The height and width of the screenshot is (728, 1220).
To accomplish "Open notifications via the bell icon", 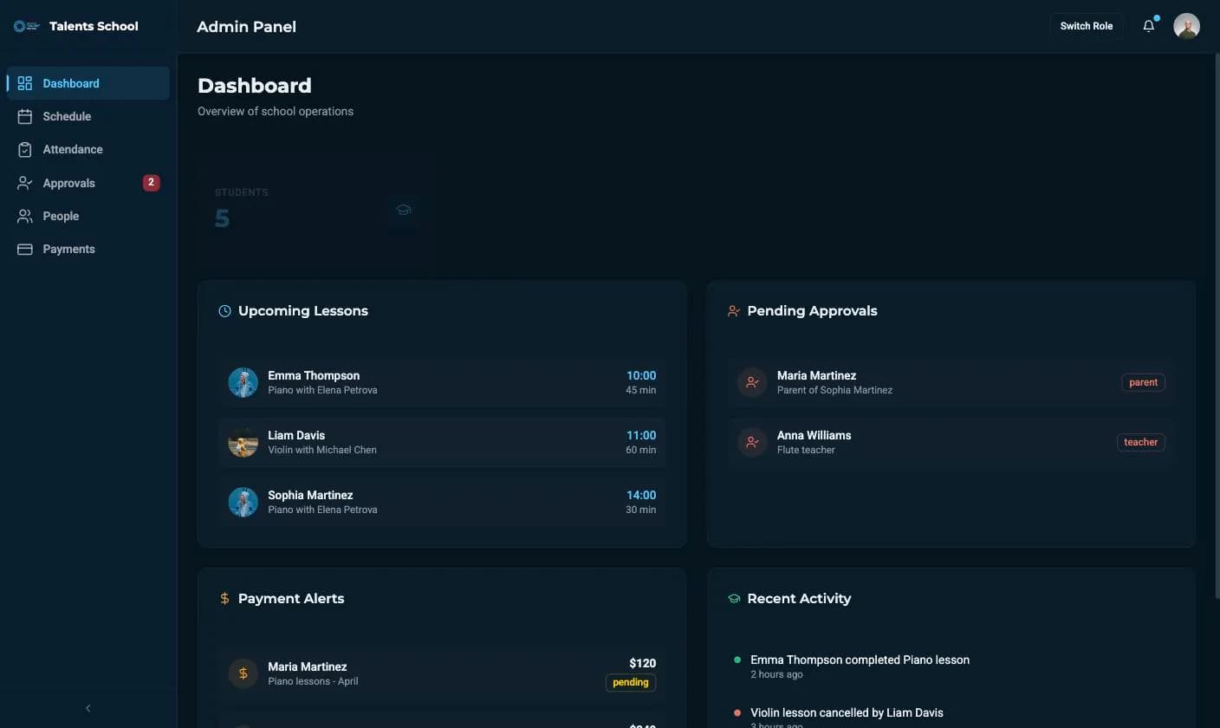I will point(1149,26).
